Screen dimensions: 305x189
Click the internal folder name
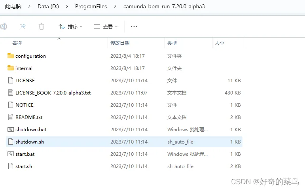coord(24,68)
